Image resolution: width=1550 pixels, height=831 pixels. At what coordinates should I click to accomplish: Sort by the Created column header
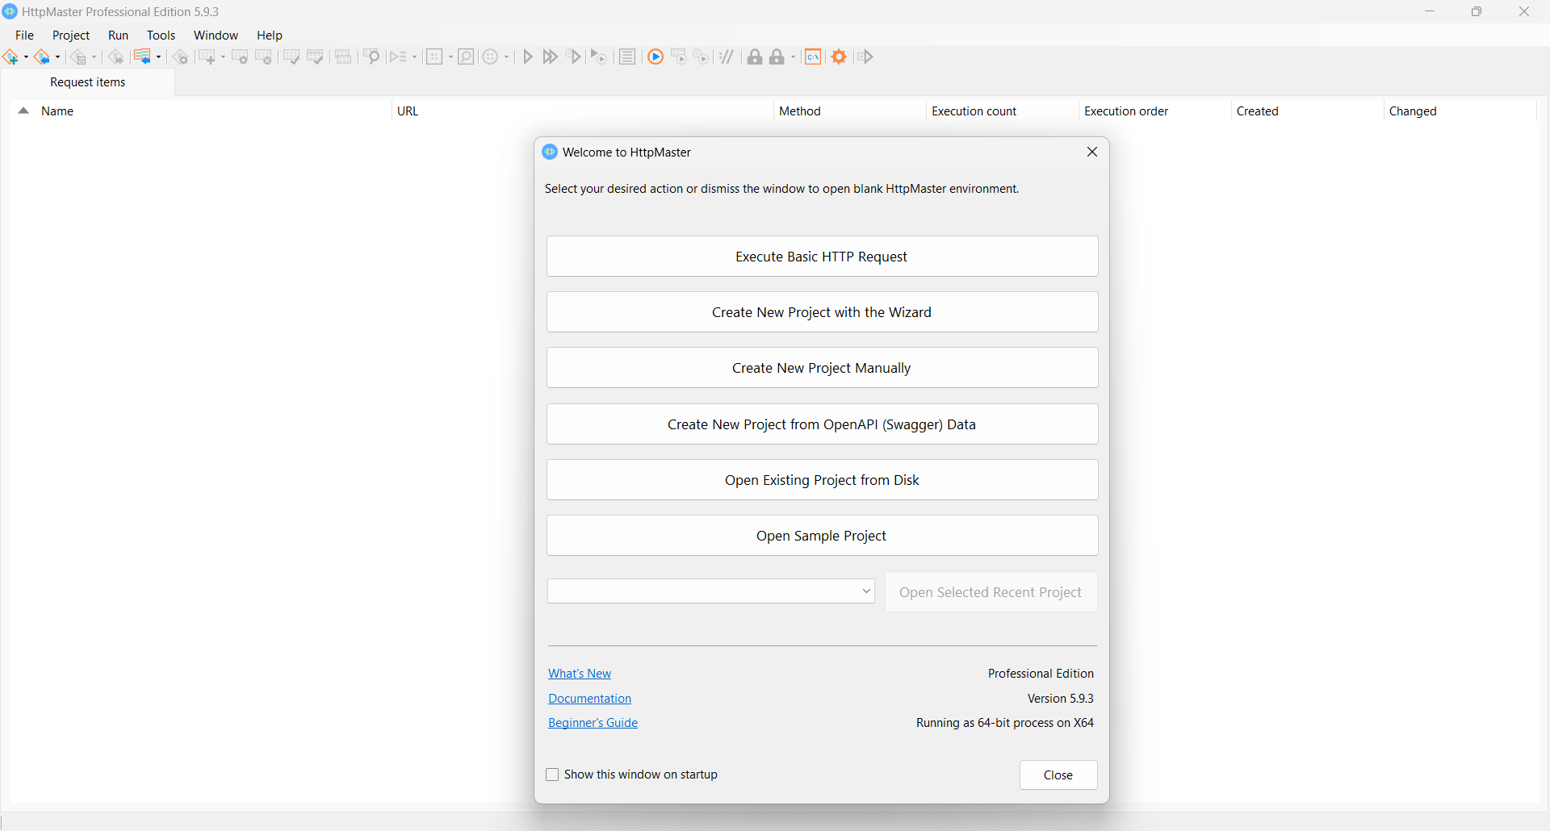(x=1307, y=111)
